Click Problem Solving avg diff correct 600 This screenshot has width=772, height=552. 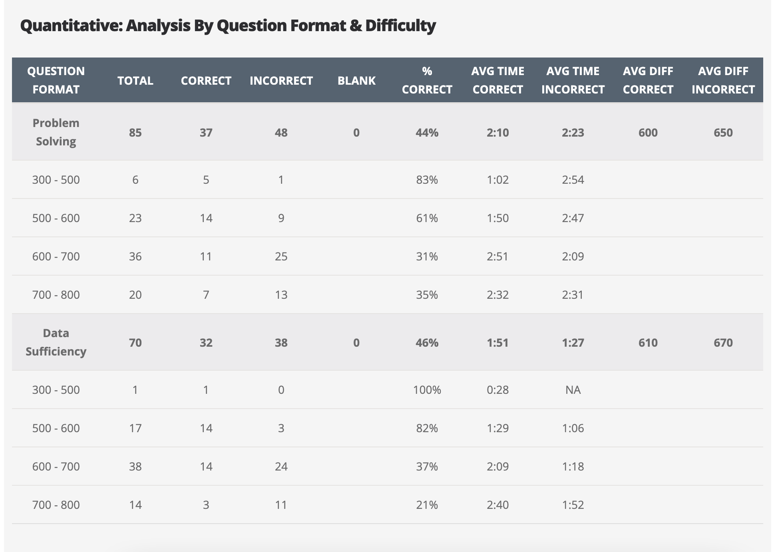[x=648, y=133]
